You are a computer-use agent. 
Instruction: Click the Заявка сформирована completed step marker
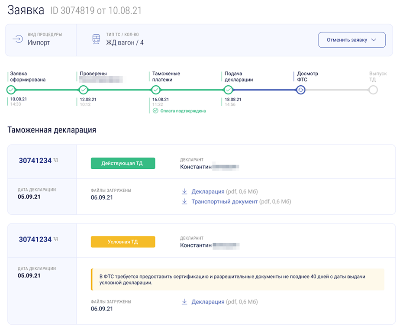tap(11, 90)
